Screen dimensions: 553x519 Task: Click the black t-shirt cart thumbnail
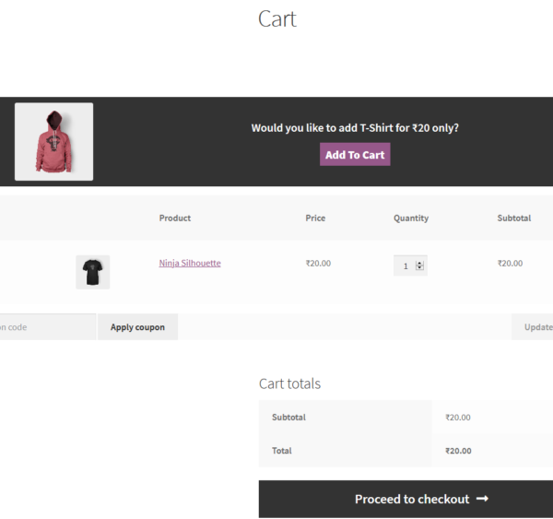[x=93, y=272]
